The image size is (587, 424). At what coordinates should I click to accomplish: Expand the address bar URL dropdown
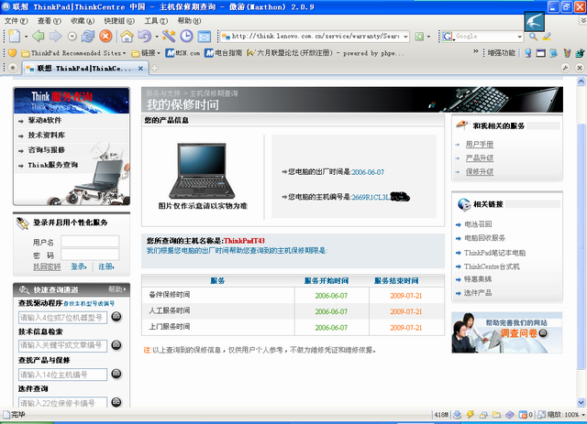404,37
